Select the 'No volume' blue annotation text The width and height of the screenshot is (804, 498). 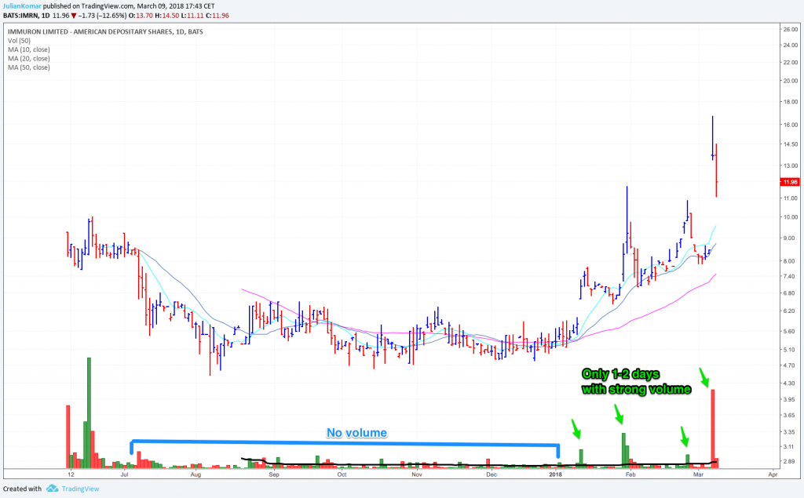pyautogui.click(x=356, y=433)
